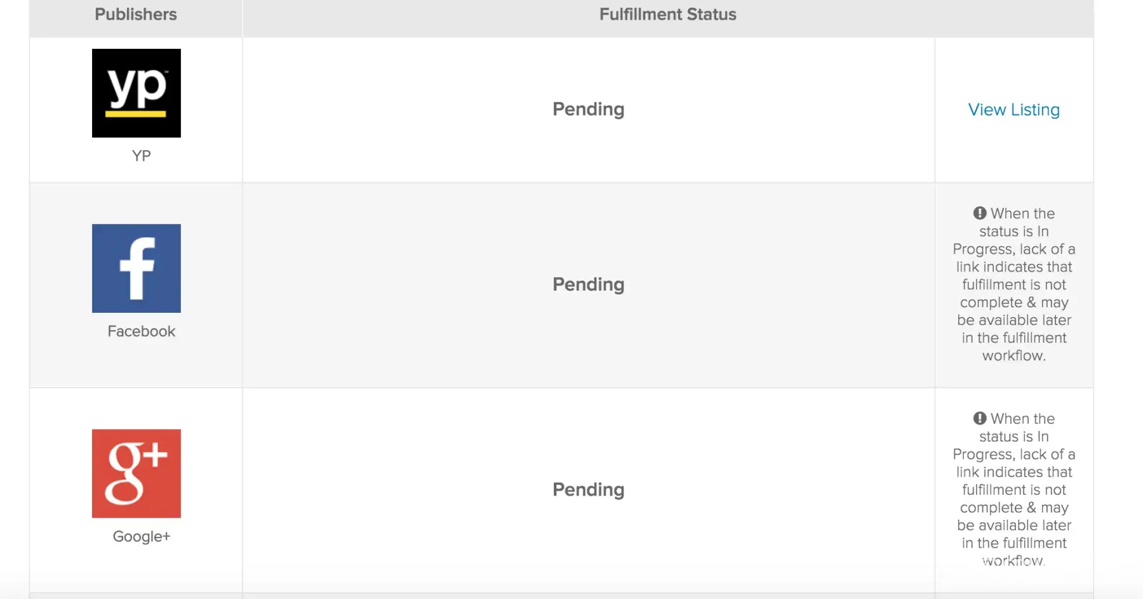Click "fulfillment is not" text in Facebook row
The image size is (1143, 599).
coord(1013,284)
